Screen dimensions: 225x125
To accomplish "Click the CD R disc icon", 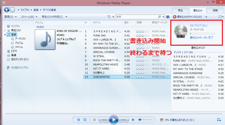I will (x=181, y=31).
